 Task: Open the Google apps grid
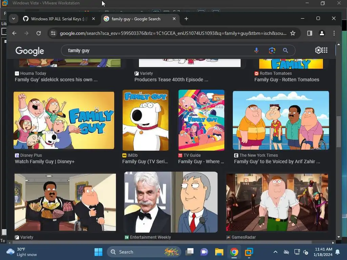[325, 50]
